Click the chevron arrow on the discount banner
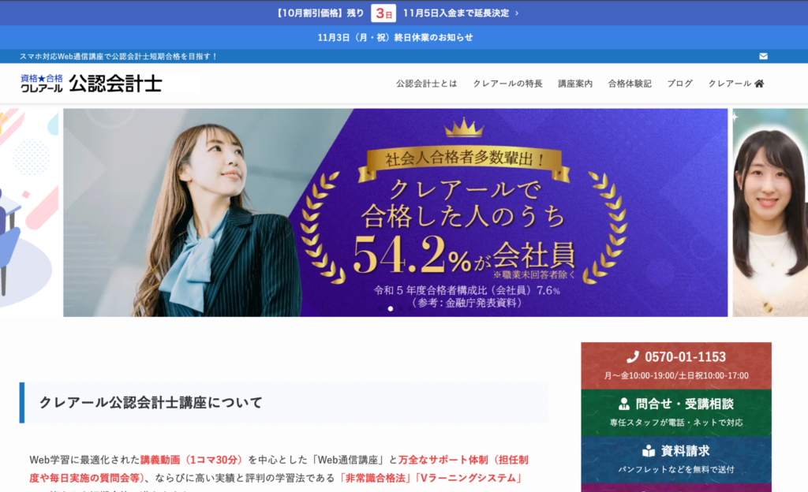Image resolution: width=808 pixels, height=492 pixels. click(517, 13)
